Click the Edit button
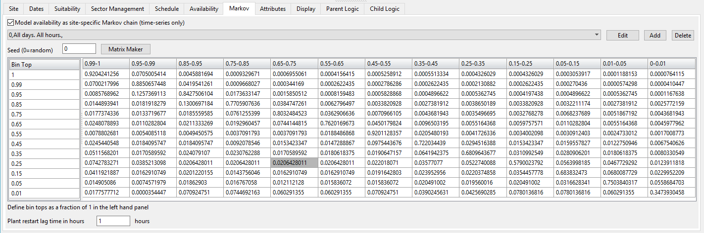704x233 pixels. tap(622, 36)
